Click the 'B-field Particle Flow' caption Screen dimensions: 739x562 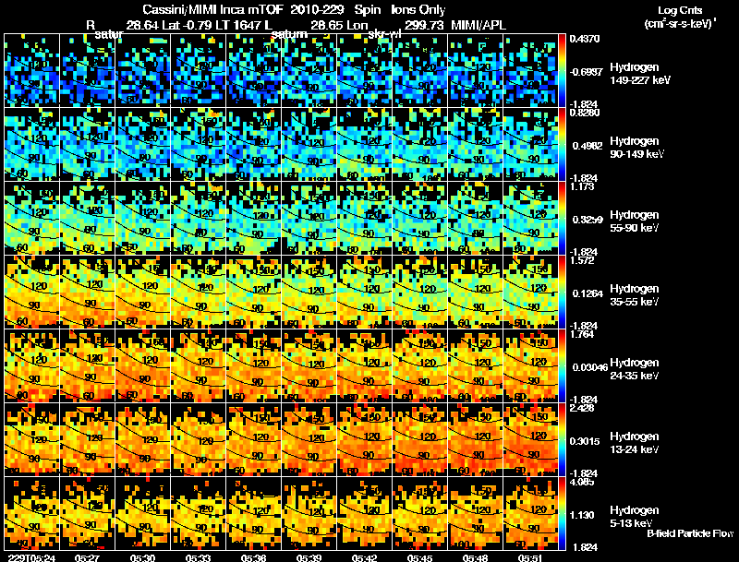(690, 533)
